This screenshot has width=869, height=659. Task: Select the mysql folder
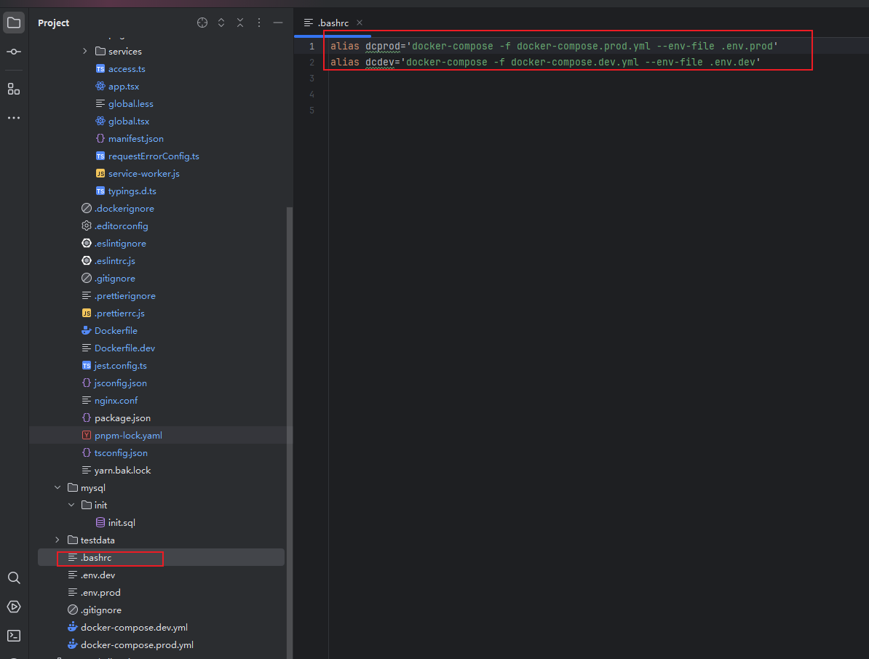(x=92, y=487)
